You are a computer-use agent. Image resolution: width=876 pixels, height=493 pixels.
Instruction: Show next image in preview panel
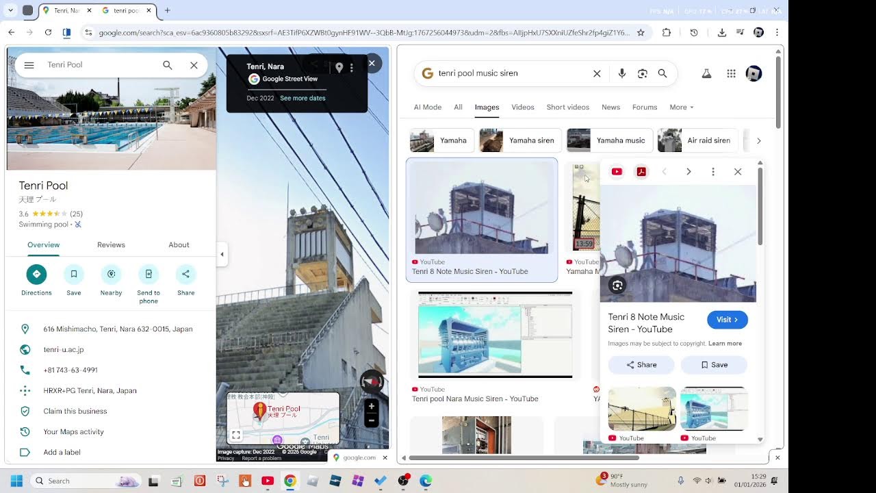coord(688,172)
